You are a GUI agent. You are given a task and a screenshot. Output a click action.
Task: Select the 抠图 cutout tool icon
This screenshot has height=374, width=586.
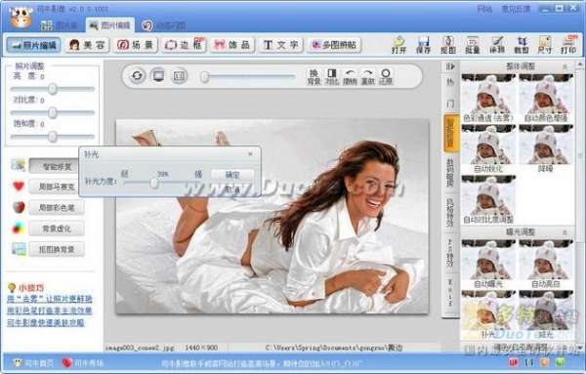pyautogui.click(x=447, y=45)
